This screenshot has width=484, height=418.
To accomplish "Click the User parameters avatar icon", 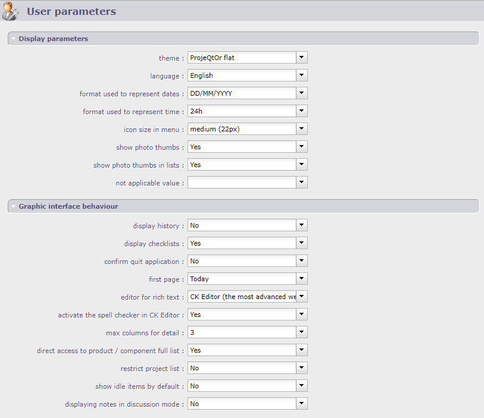I will pyautogui.click(x=12, y=11).
